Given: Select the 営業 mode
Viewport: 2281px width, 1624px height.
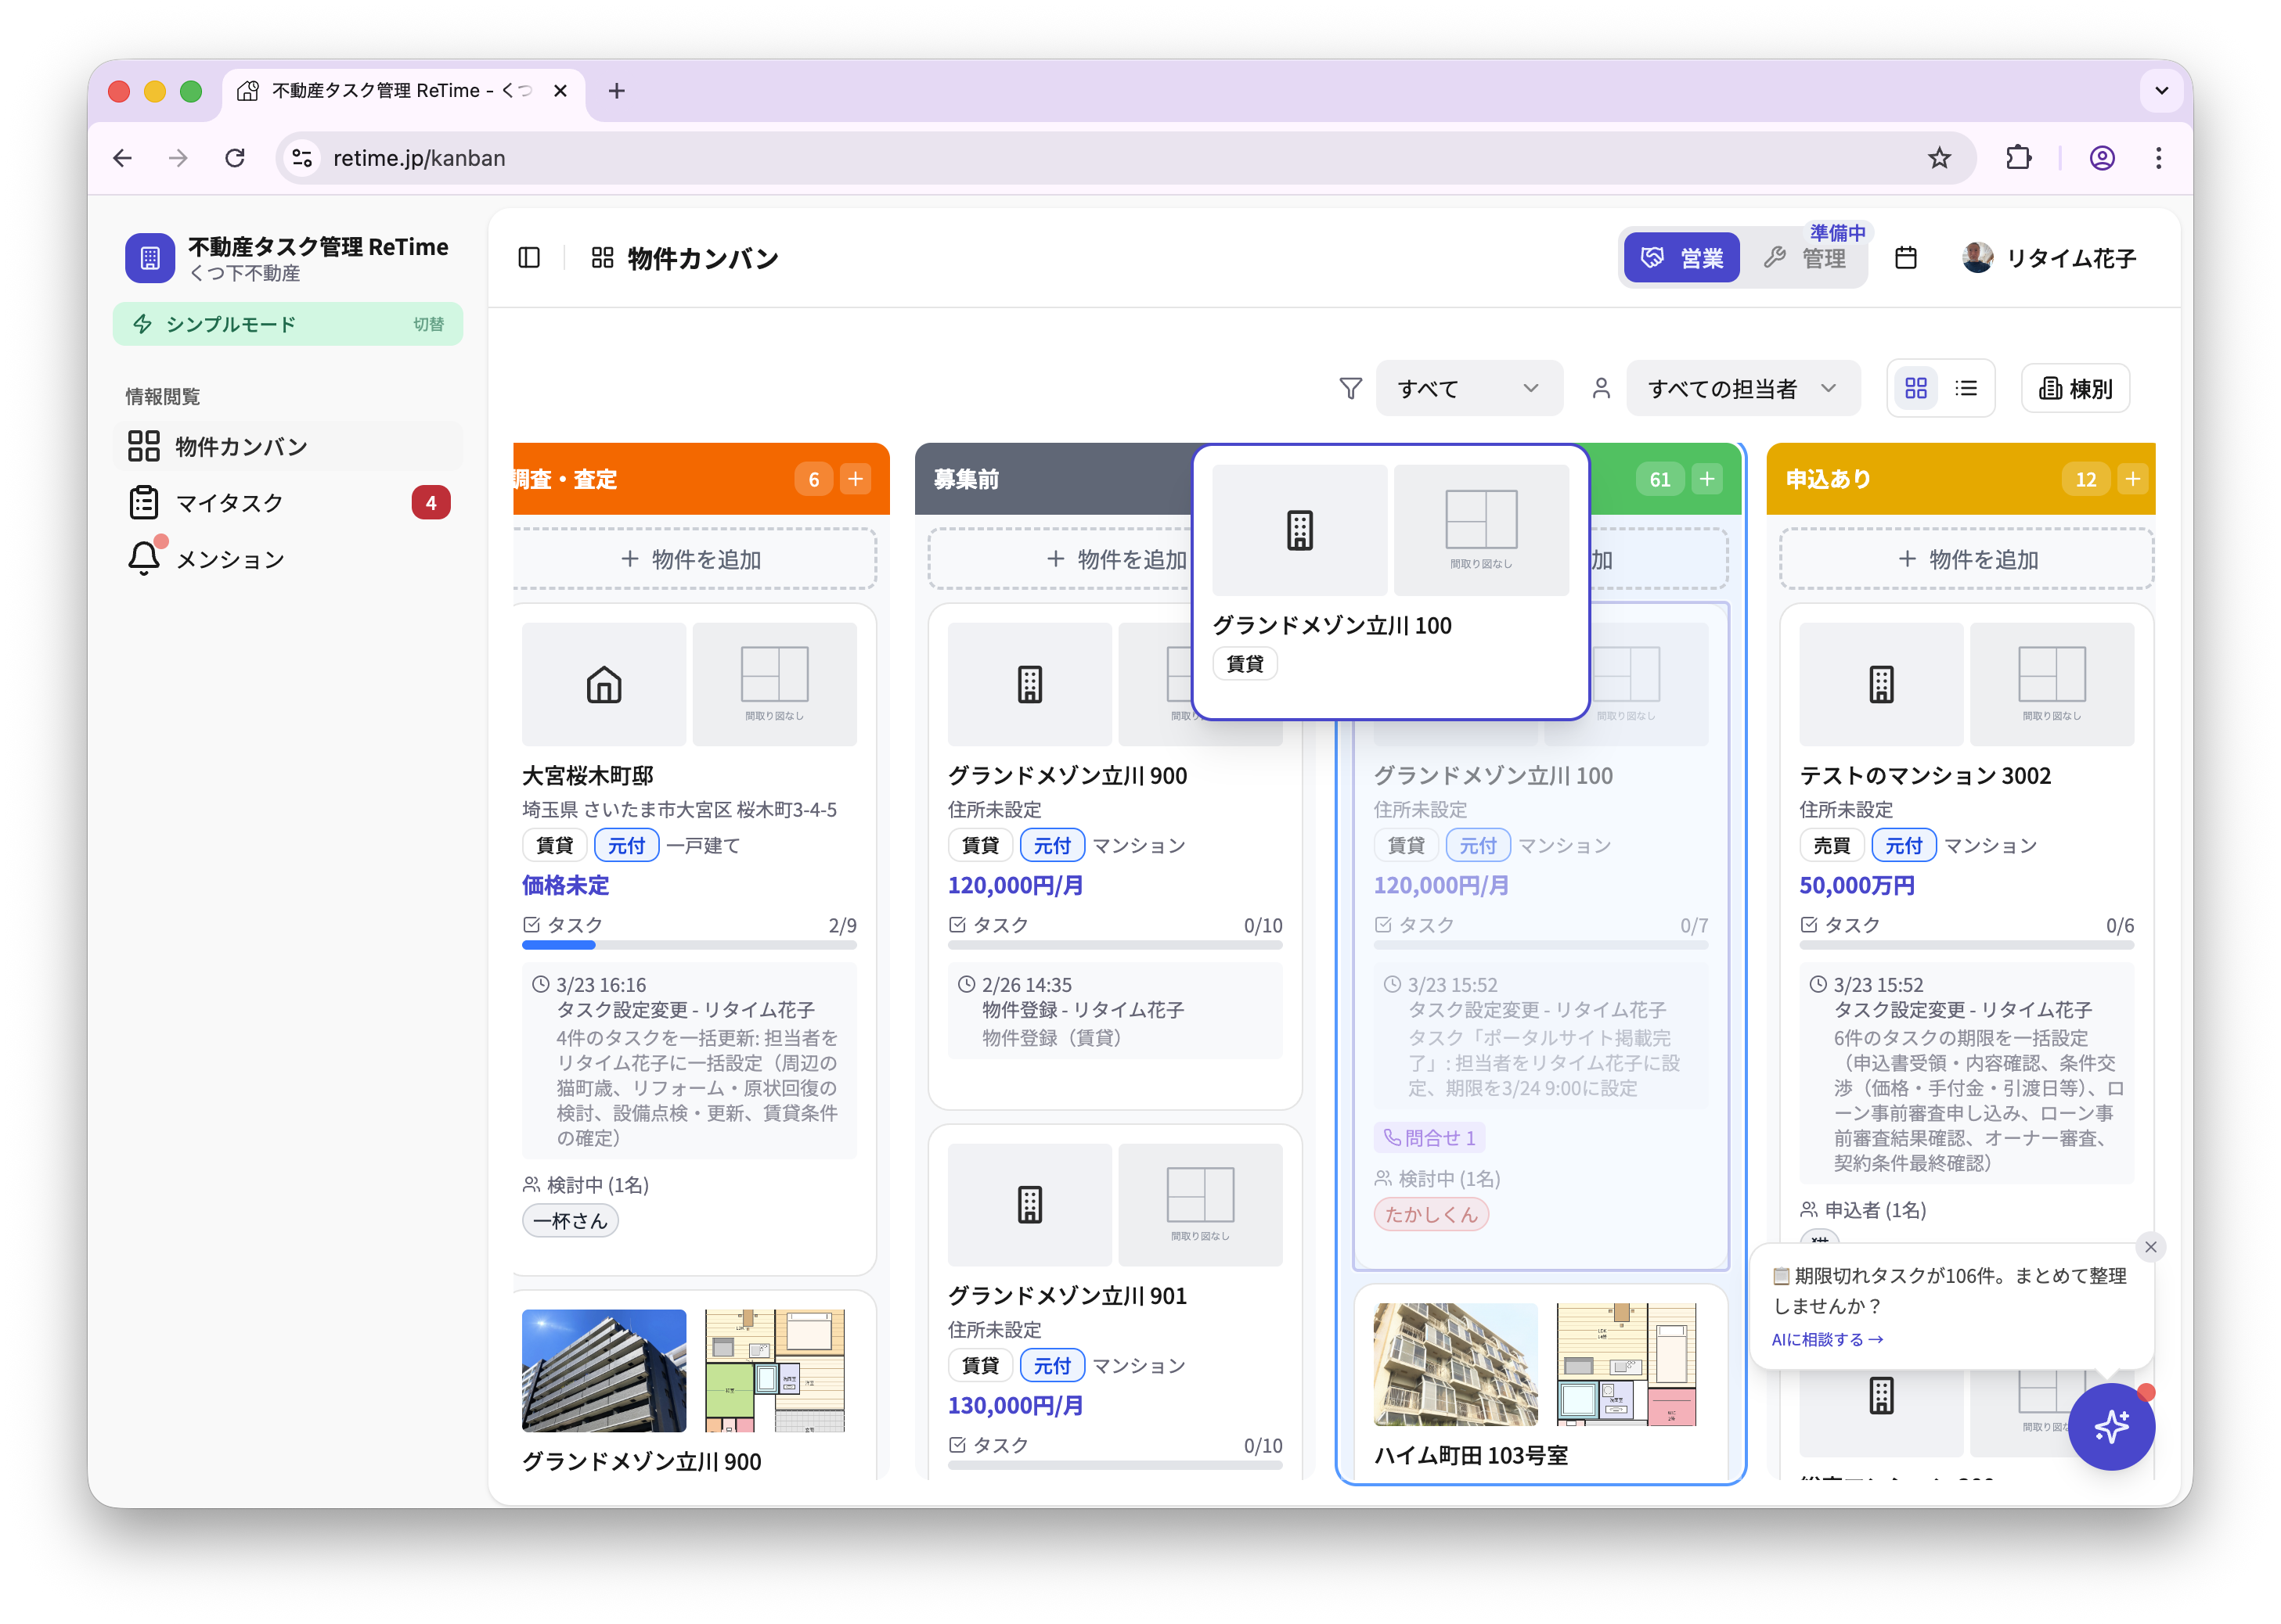Looking at the screenshot, I should click(1681, 258).
